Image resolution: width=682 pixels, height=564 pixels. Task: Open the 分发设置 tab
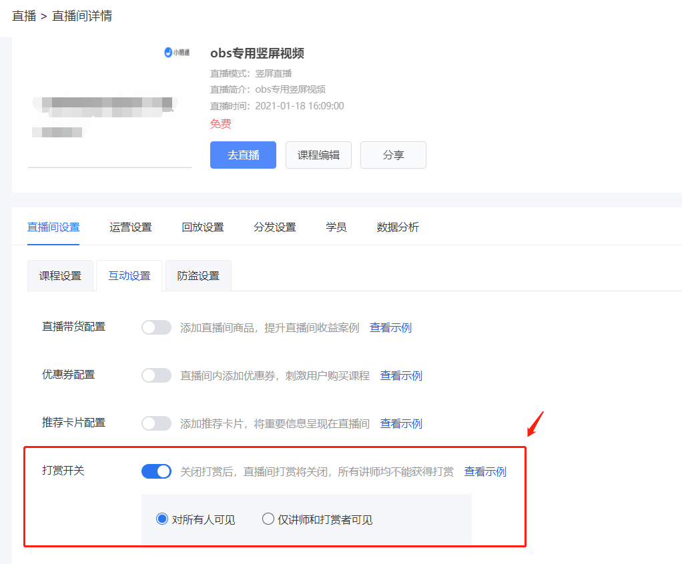[275, 227]
